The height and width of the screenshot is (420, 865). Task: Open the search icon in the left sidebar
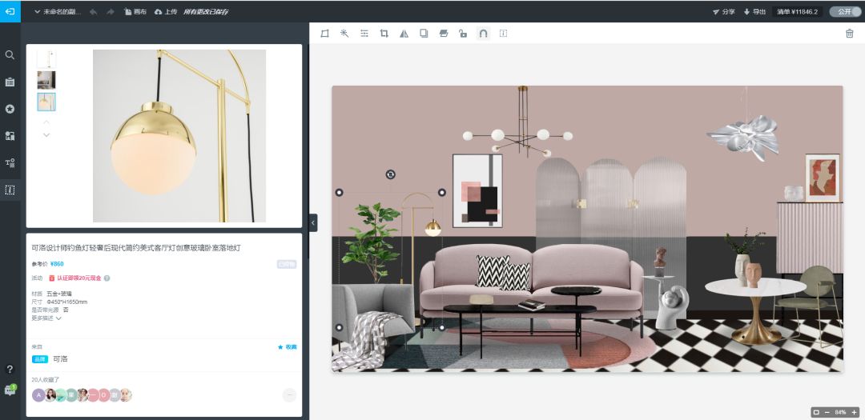tap(10, 55)
